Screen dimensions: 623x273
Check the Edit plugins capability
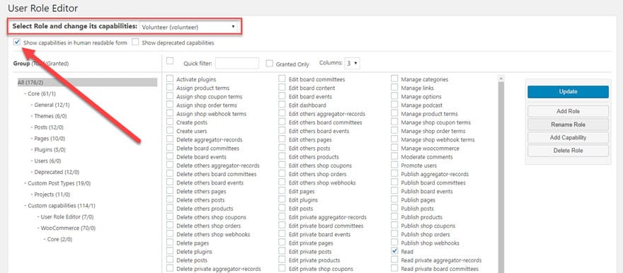[x=282, y=199]
